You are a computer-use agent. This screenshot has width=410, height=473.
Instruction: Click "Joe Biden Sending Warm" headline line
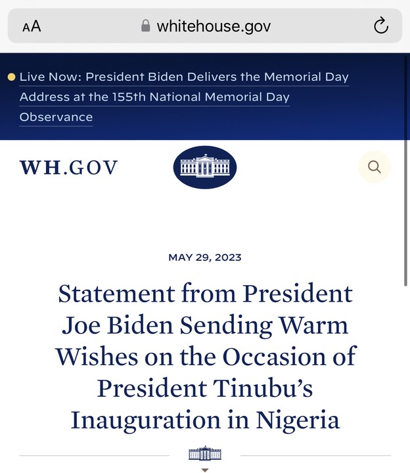tap(204, 325)
